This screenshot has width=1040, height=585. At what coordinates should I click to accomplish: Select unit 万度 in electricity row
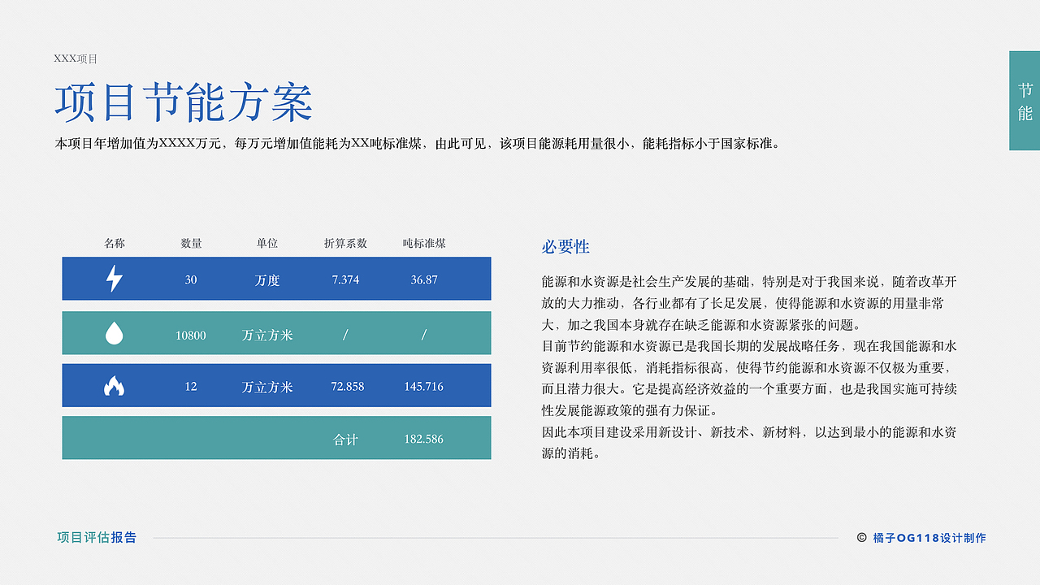click(267, 280)
